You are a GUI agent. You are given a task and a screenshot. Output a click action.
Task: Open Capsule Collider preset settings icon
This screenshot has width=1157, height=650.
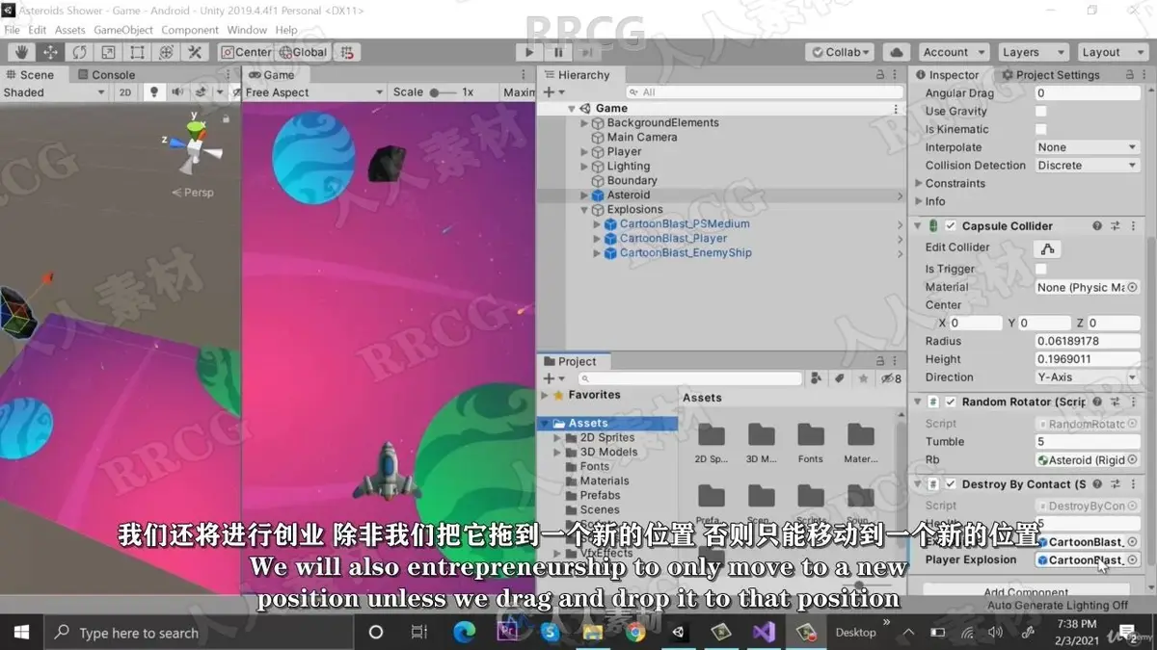[1115, 226]
